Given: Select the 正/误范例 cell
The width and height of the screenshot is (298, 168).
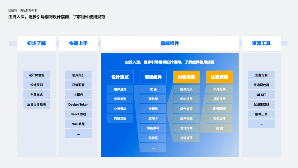Looking at the screenshot, I should point(219,109).
